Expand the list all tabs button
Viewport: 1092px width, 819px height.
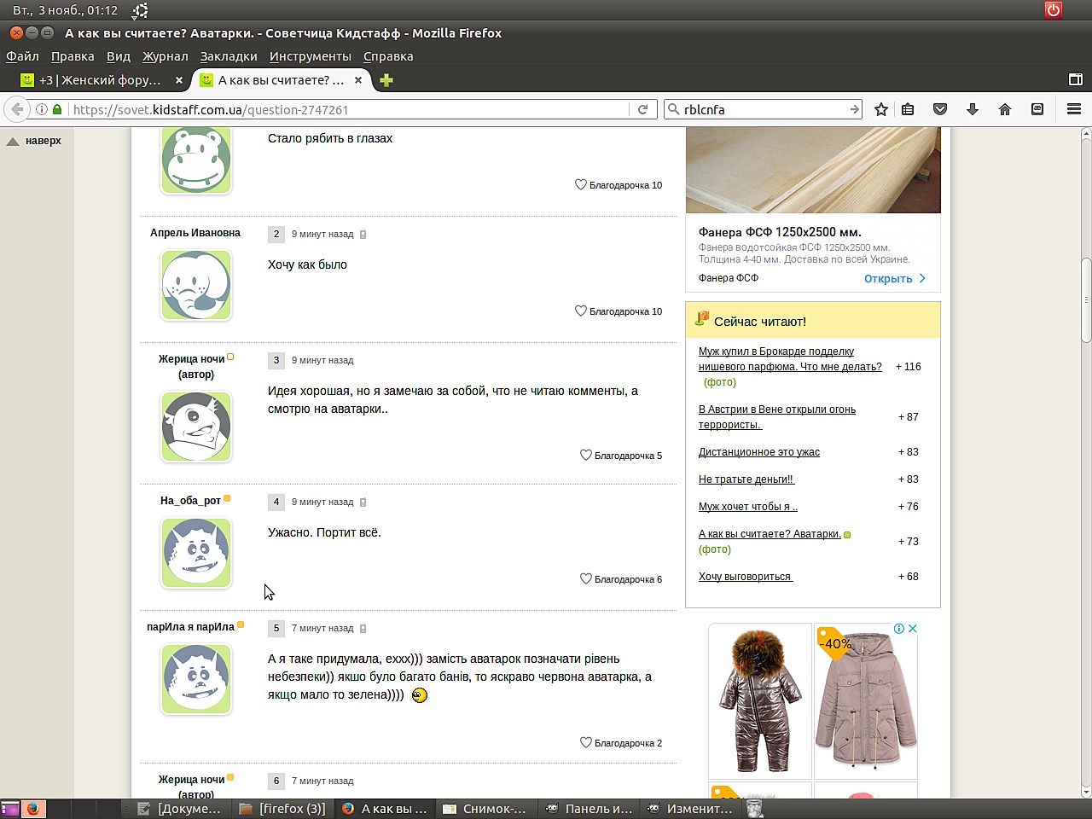coord(1076,80)
